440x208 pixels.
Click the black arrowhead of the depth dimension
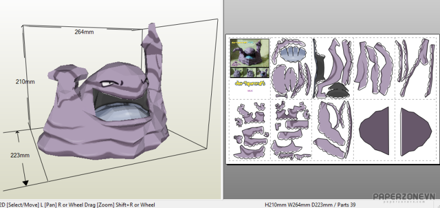[x=25, y=183]
